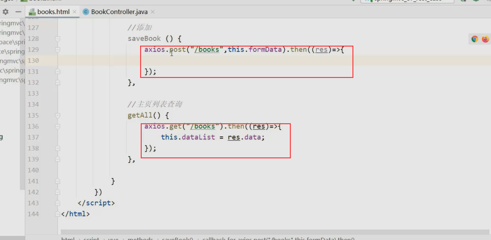The image size is (491, 240).
Task: Hide the project panel with minus icon
Action: click(x=18, y=12)
